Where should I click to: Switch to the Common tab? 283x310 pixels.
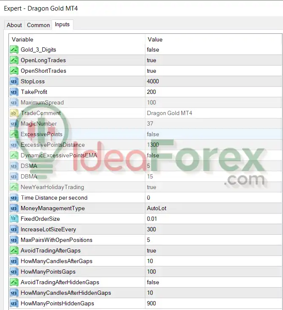pyautogui.click(x=38, y=25)
